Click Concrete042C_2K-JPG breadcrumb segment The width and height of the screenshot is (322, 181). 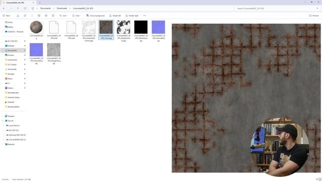(x=83, y=9)
